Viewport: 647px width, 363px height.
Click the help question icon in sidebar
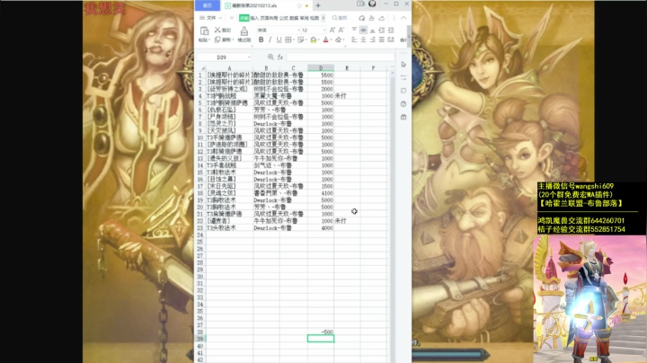tap(403, 104)
